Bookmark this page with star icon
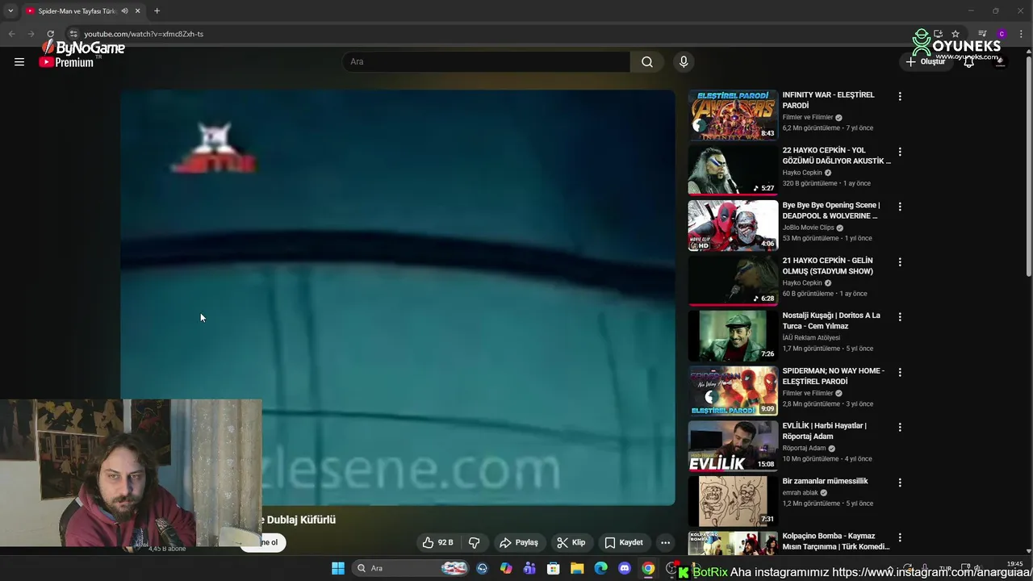1033x581 pixels. (956, 34)
